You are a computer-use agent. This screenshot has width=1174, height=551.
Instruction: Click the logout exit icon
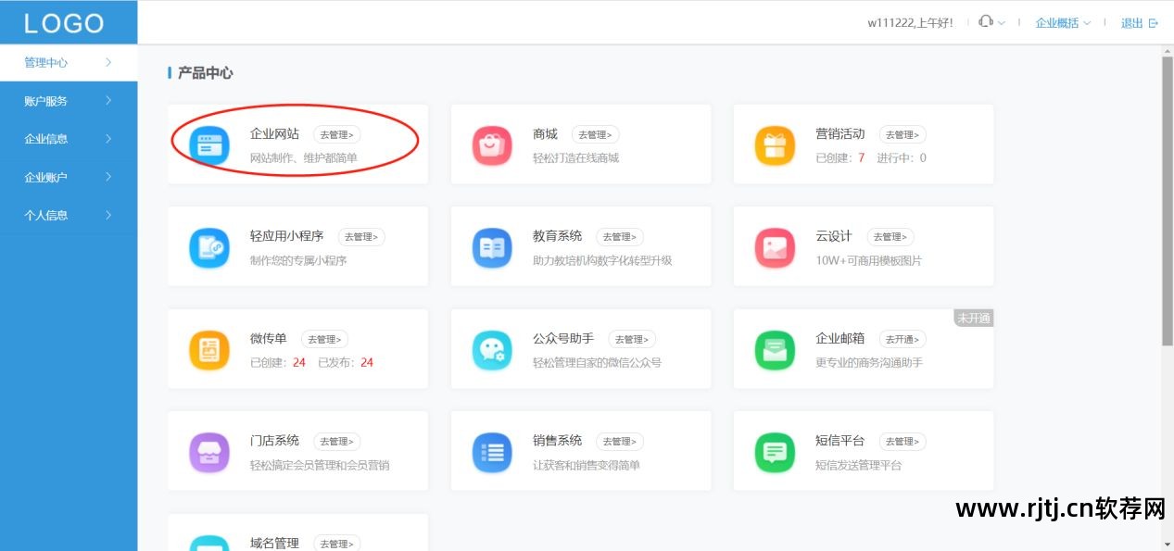tap(1154, 23)
